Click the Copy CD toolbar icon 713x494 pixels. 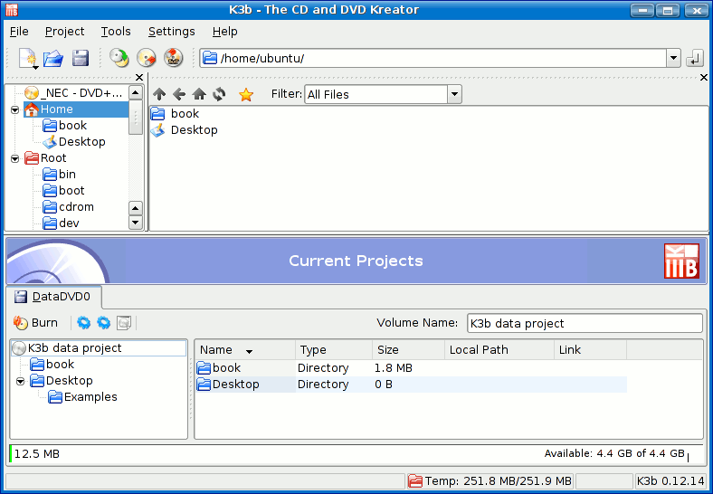pos(119,58)
